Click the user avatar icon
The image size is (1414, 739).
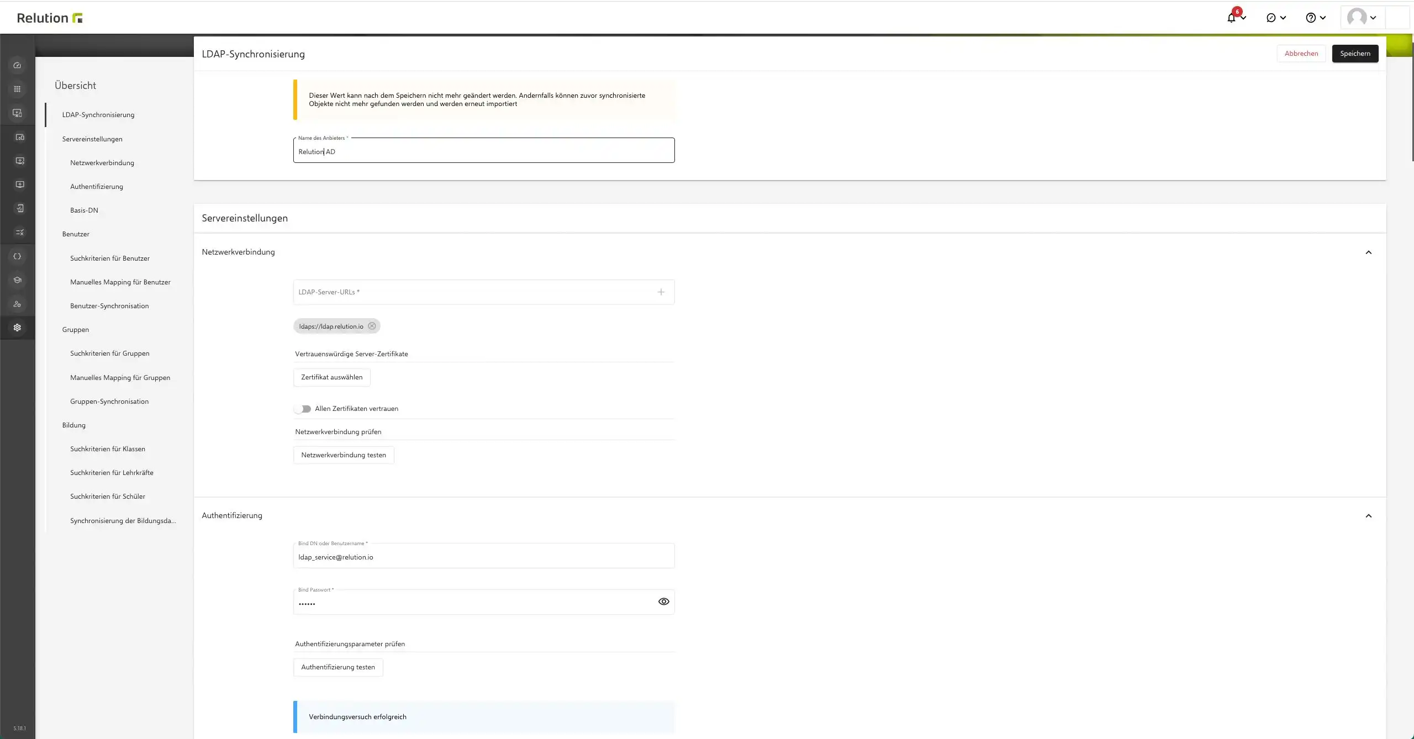pos(1357,18)
